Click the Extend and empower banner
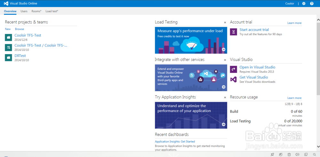The image size is (320, 157). pos(191,78)
